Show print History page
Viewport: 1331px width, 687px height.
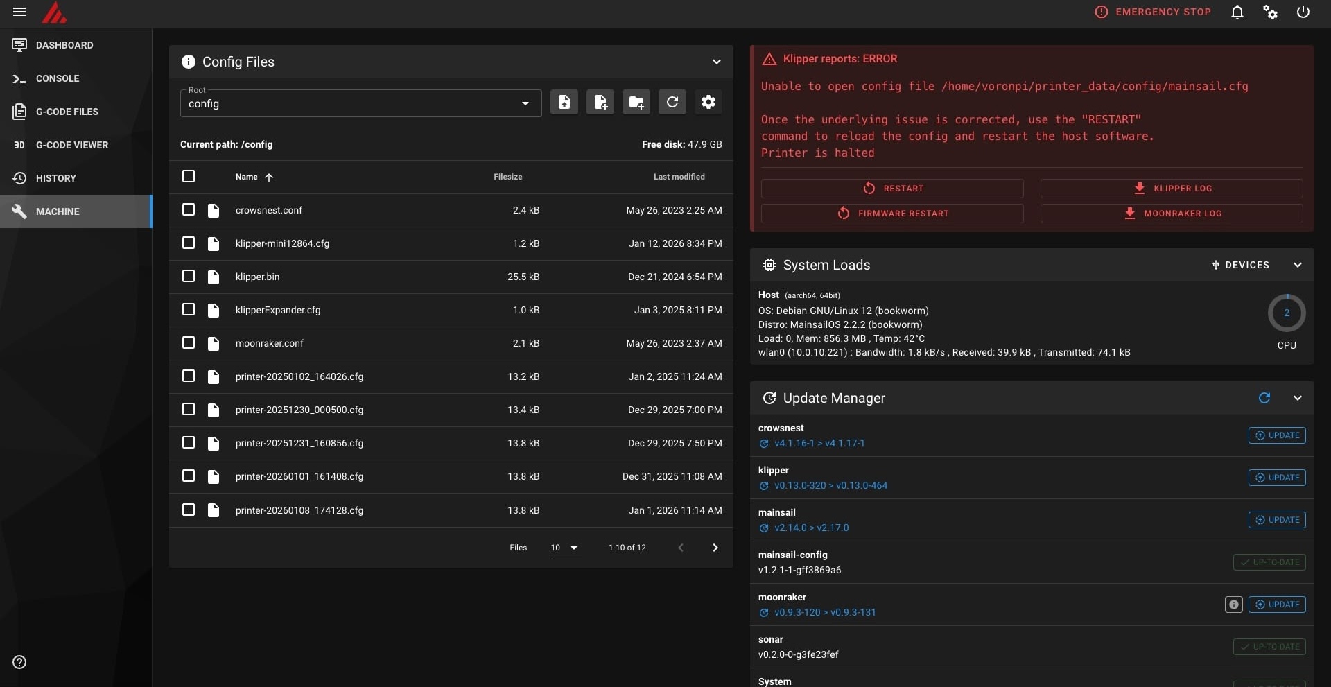click(x=76, y=178)
